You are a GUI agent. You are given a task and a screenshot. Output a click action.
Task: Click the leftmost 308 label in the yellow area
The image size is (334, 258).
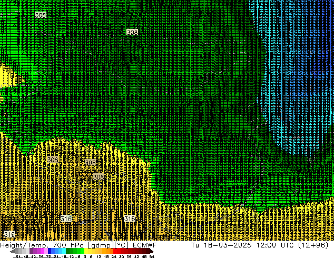(x=53, y=160)
